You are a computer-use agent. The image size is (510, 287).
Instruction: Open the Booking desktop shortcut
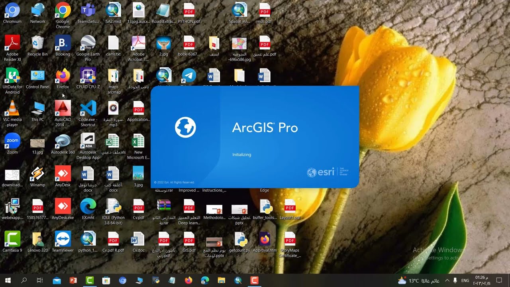click(x=63, y=46)
